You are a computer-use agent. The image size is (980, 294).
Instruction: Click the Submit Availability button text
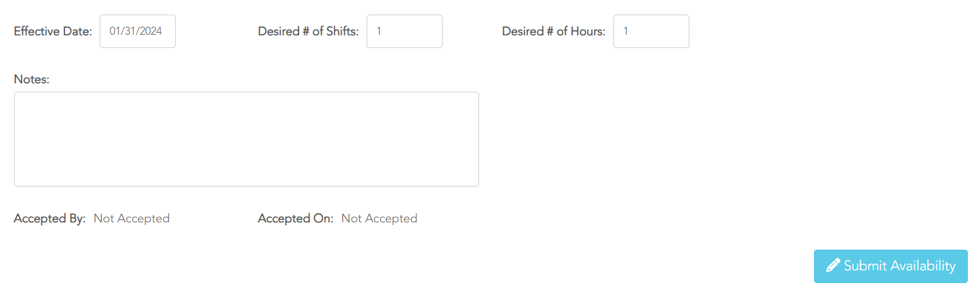(900, 266)
